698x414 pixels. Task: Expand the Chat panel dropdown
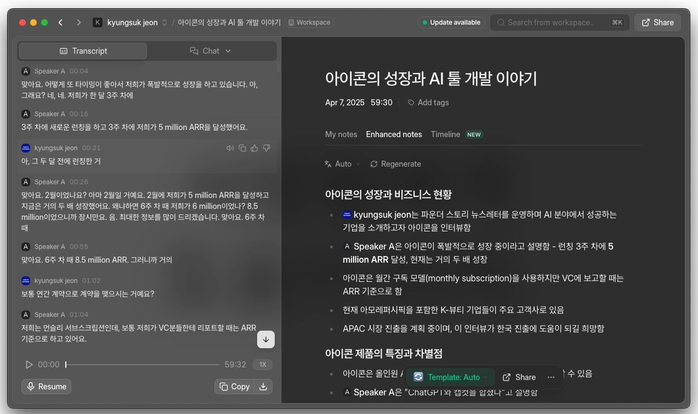tap(229, 50)
